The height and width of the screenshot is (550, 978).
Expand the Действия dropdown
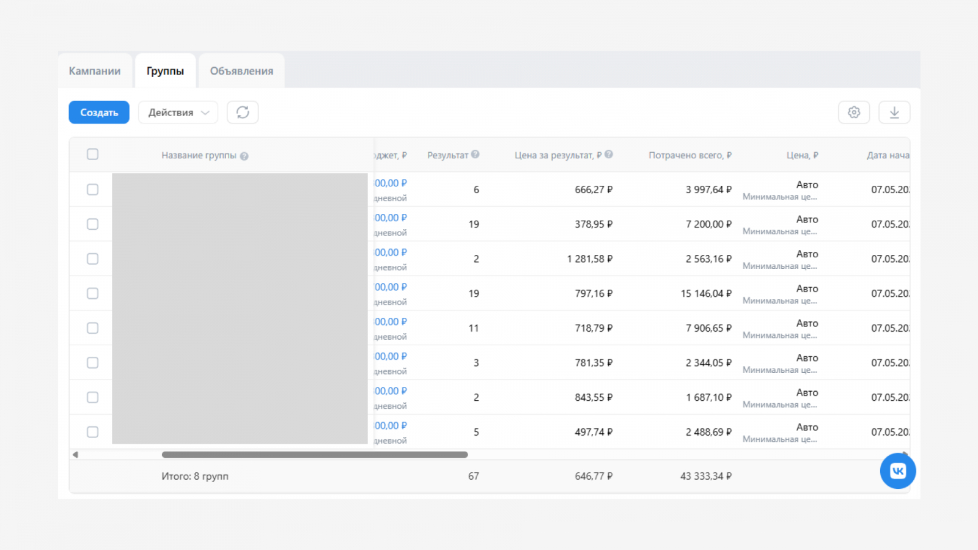(x=178, y=112)
